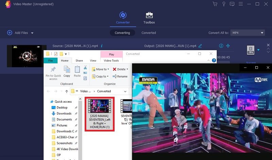Viewport: 272px width, 160px height.
Task: Click the Cut scissors icon
Action: point(85,68)
